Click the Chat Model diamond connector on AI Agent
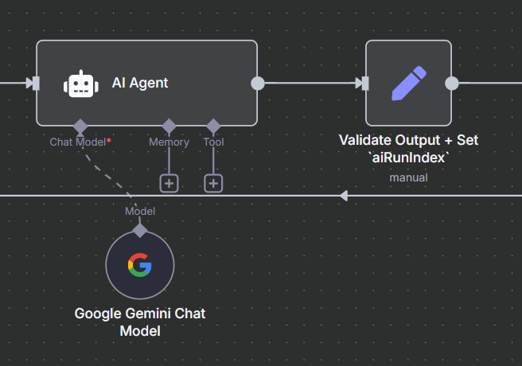The height and width of the screenshot is (366, 522). 80,126
